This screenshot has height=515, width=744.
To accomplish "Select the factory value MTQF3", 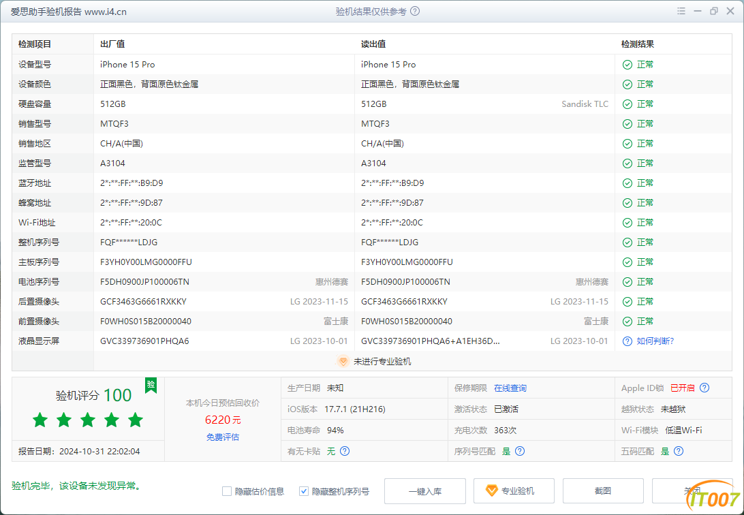I will [114, 124].
